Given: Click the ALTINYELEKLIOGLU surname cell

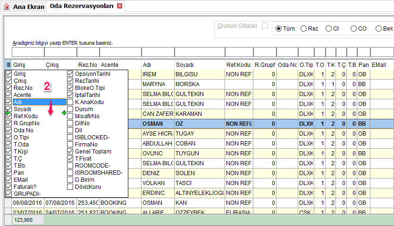Looking at the screenshot, I should point(200,193).
